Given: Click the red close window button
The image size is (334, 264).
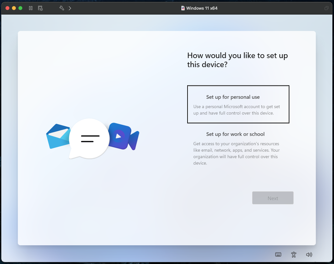Looking at the screenshot, I should click(x=7, y=8).
